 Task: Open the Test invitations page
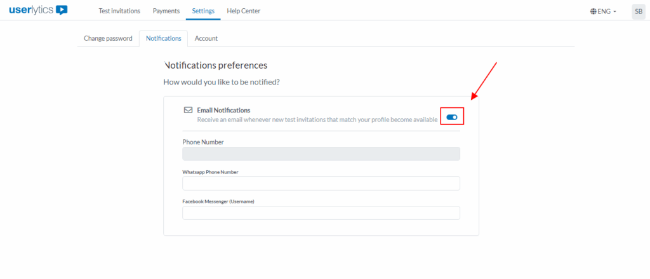[x=119, y=11]
